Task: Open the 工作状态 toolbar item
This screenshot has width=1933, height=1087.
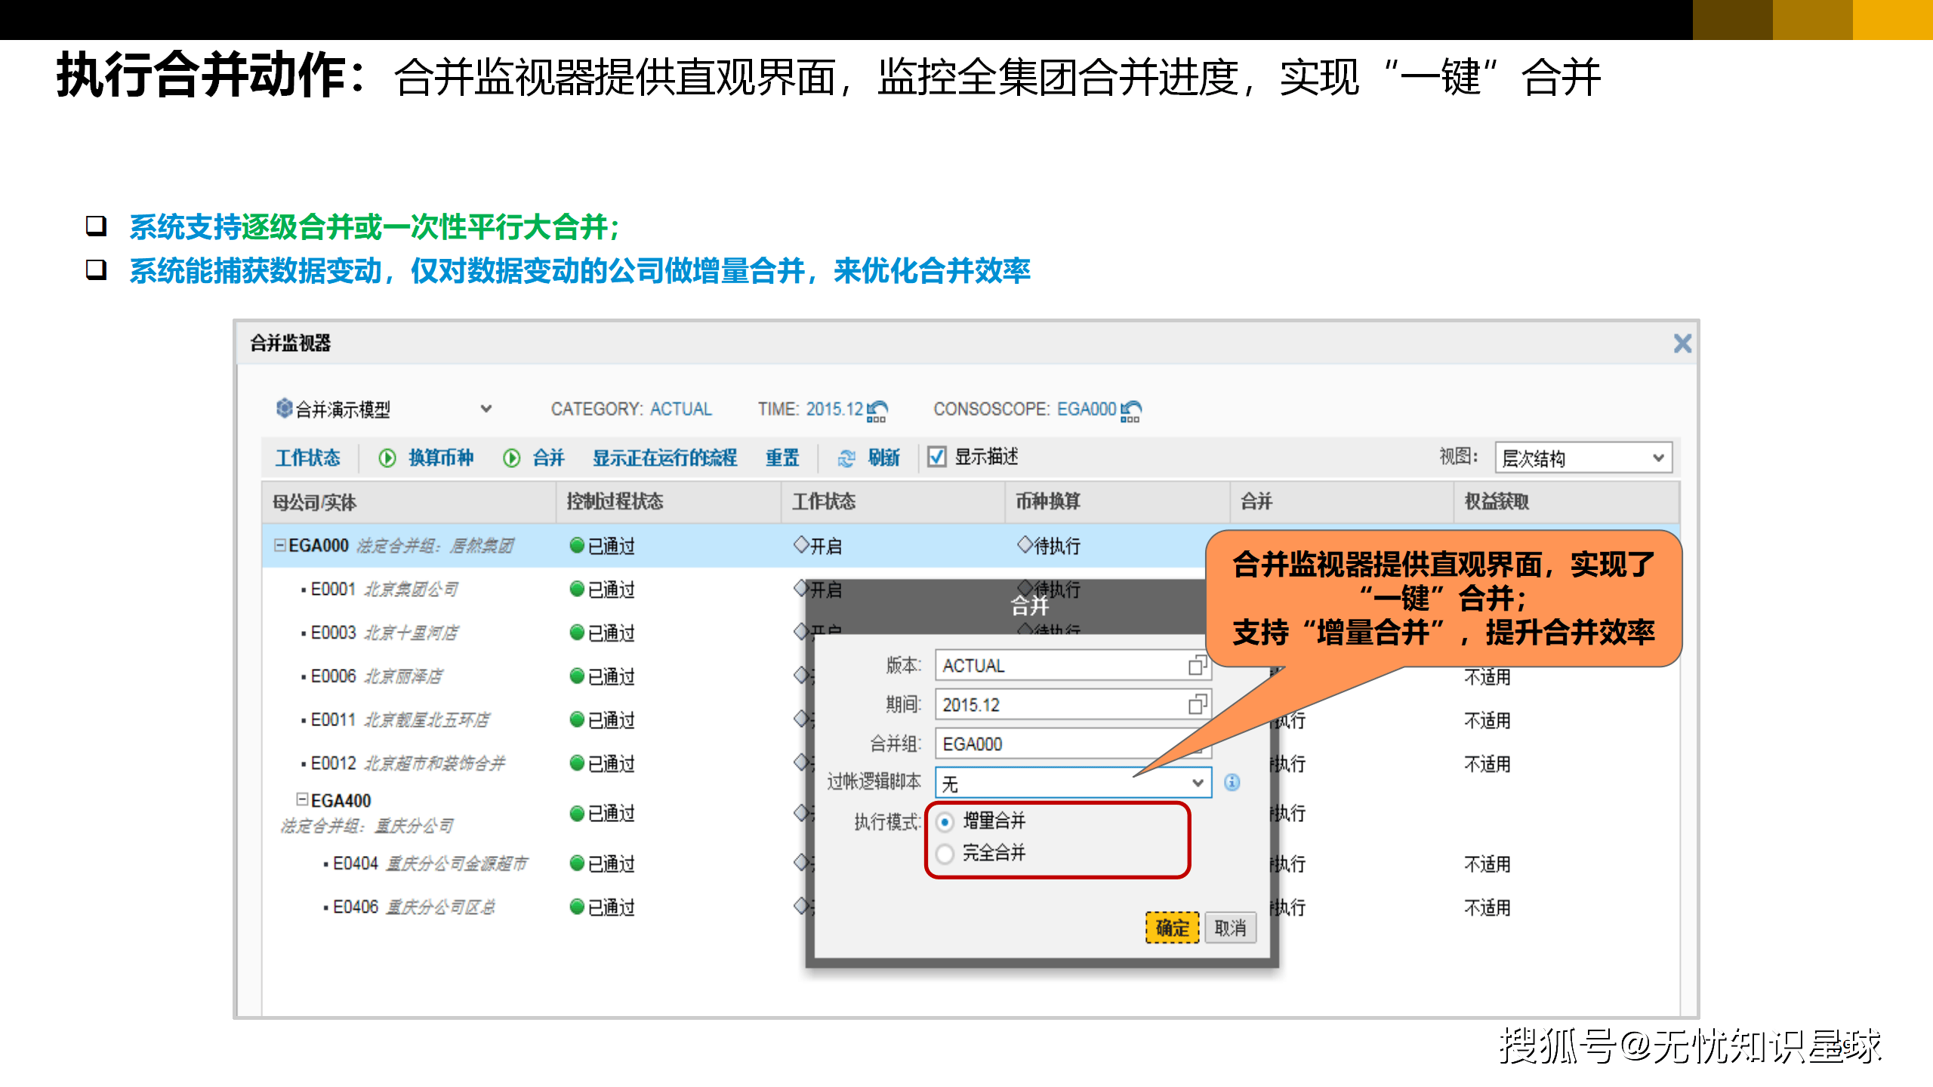Action: click(x=307, y=457)
